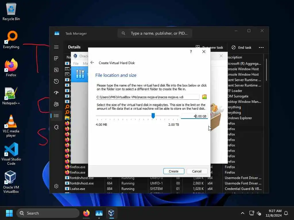Show hidden tray icons chevron

pos(242,213)
